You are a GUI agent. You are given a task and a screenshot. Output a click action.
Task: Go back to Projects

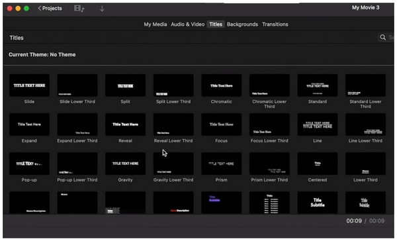(x=50, y=9)
